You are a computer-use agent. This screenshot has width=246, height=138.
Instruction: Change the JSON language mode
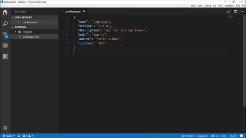233,136
